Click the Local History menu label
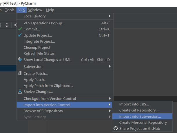The width and height of the screenshot is (177, 133). [35, 16]
